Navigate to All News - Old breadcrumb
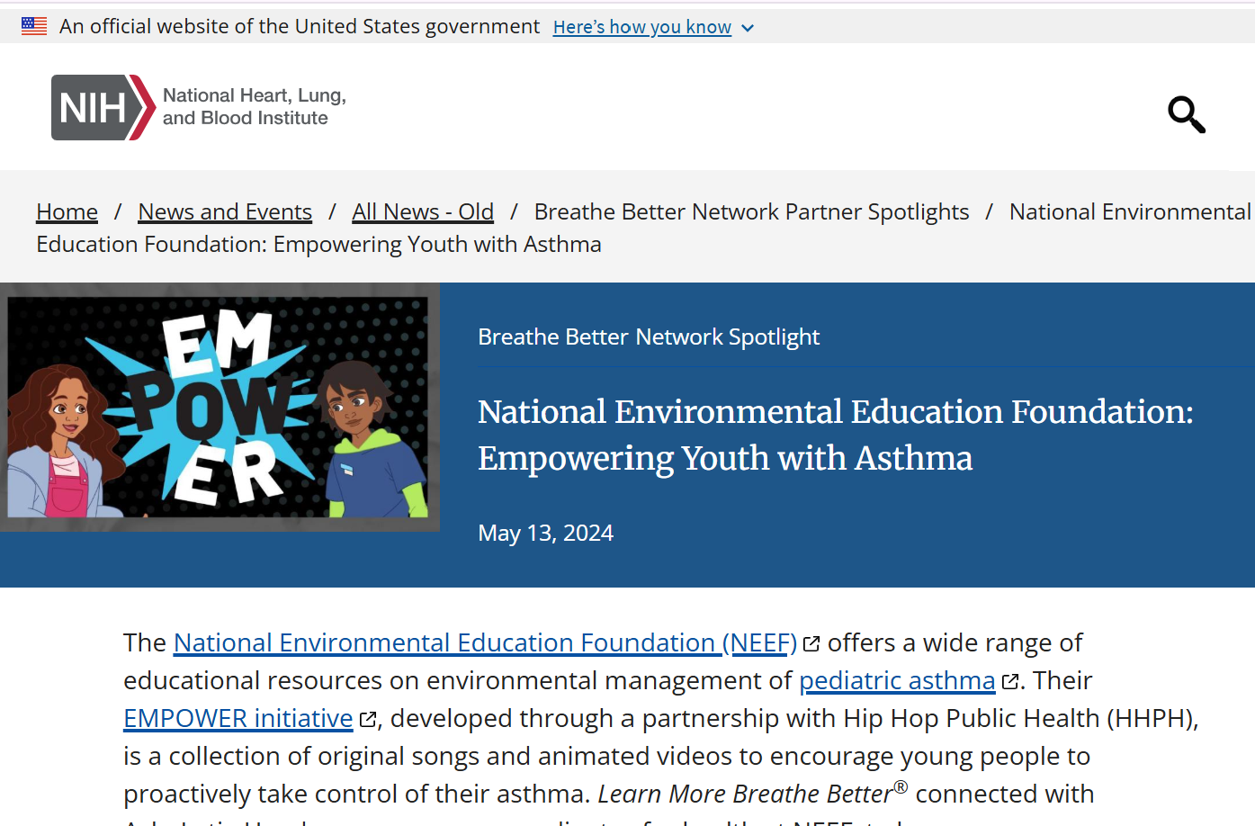1255x826 pixels. [423, 211]
